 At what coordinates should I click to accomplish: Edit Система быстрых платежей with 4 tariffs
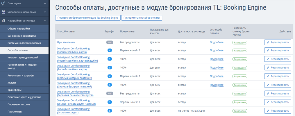(x=278, y=76)
